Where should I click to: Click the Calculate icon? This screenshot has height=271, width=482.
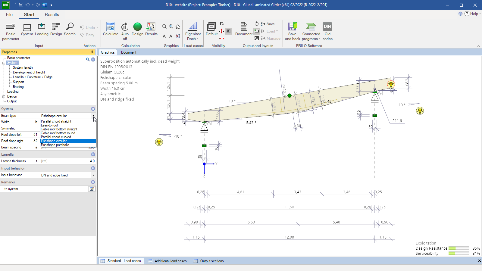pyautogui.click(x=111, y=30)
